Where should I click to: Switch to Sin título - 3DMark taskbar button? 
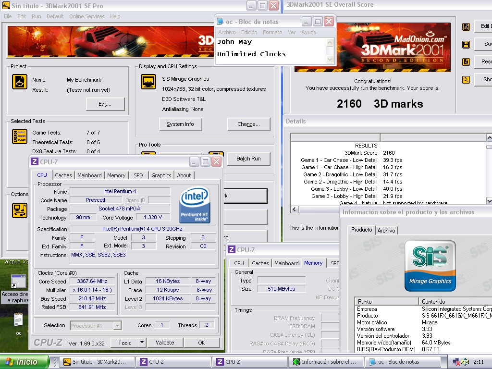97,362
